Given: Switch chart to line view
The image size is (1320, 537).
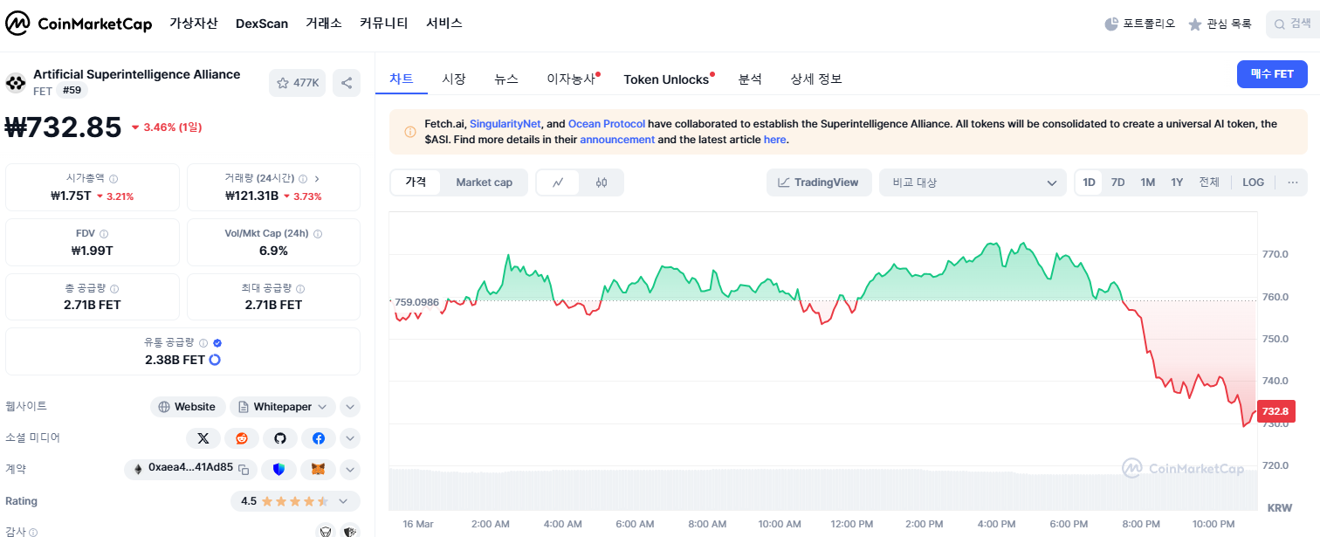Looking at the screenshot, I should point(559,182).
